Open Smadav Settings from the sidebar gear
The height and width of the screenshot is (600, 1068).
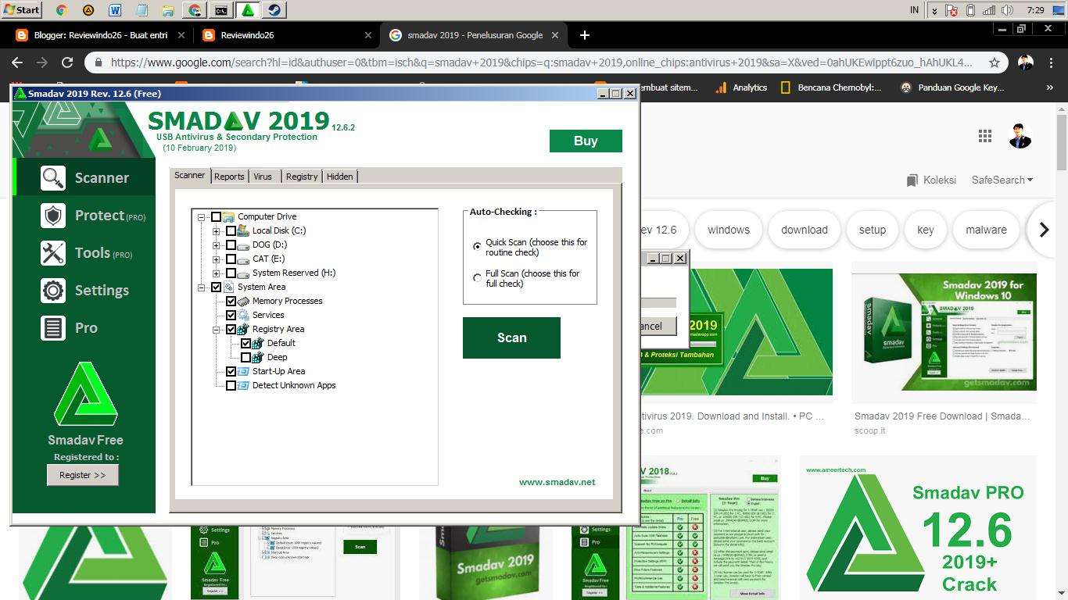coord(84,291)
